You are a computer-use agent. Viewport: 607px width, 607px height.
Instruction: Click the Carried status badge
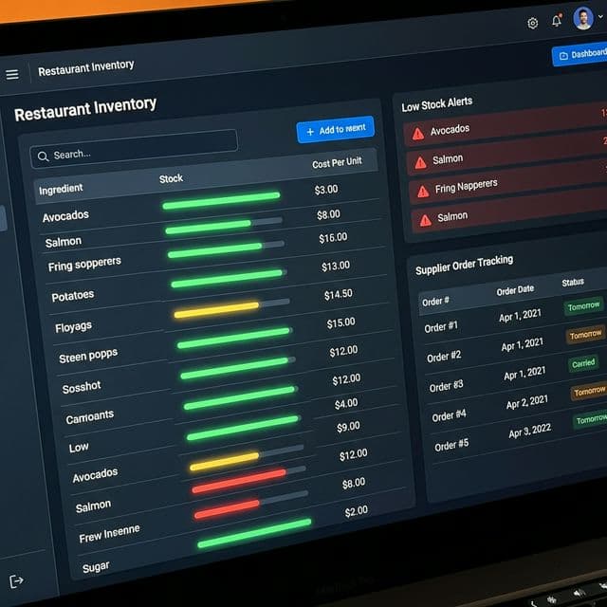[583, 363]
